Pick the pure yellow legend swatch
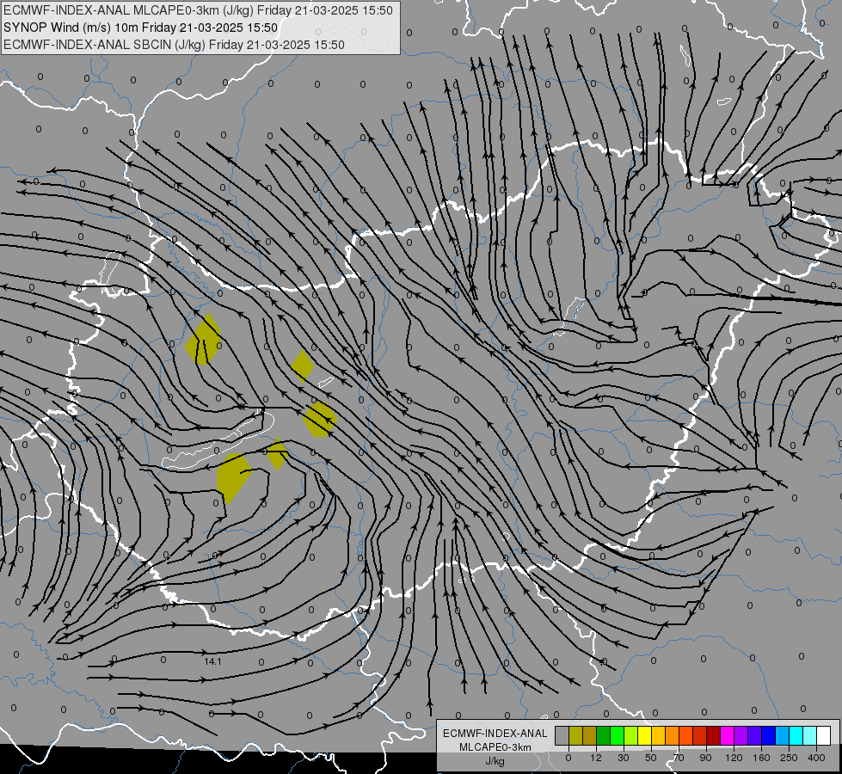This screenshot has height=774, width=842. pyautogui.click(x=644, y=735)
